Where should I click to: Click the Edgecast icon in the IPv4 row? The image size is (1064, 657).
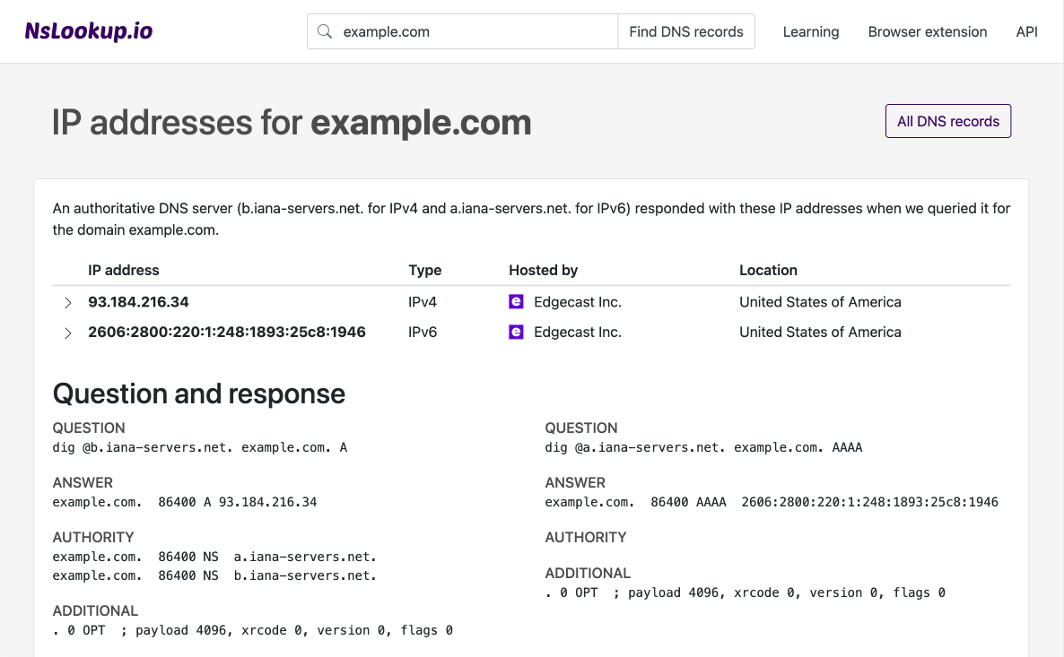click(x=516, y=302)
